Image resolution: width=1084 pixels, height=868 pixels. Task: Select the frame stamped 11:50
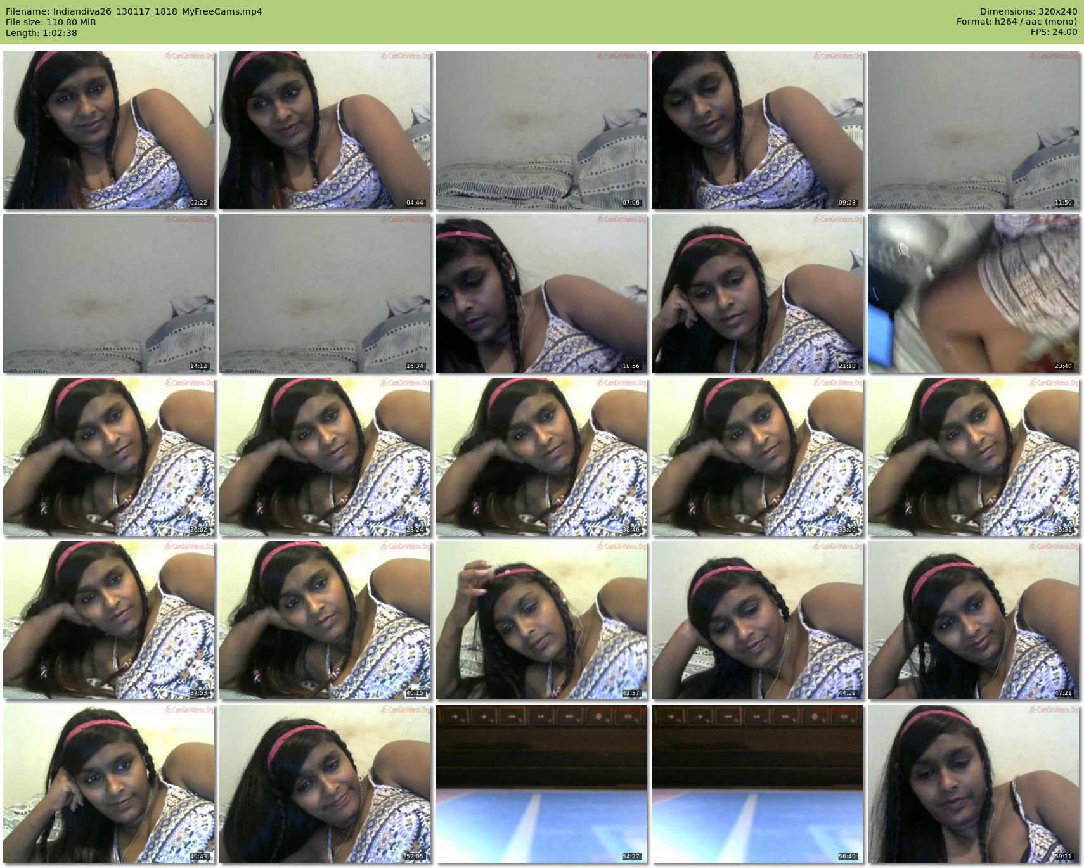(x=974, y=130)
